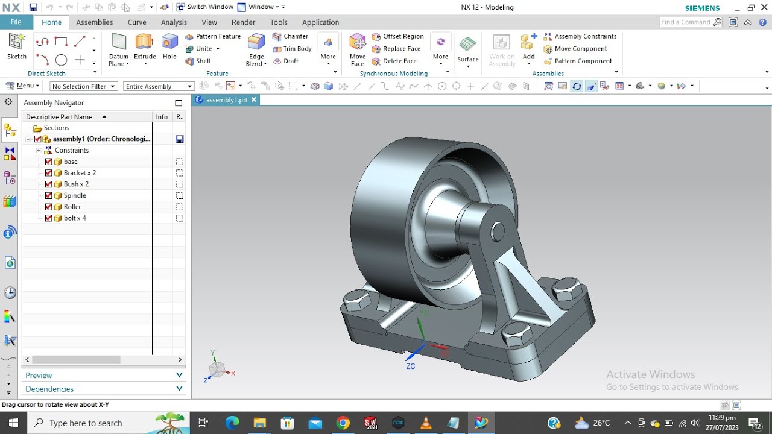Image resolution: width=772 pixels, height=434 pixels.
Task: Select the Draft tool
Action: 285,61
